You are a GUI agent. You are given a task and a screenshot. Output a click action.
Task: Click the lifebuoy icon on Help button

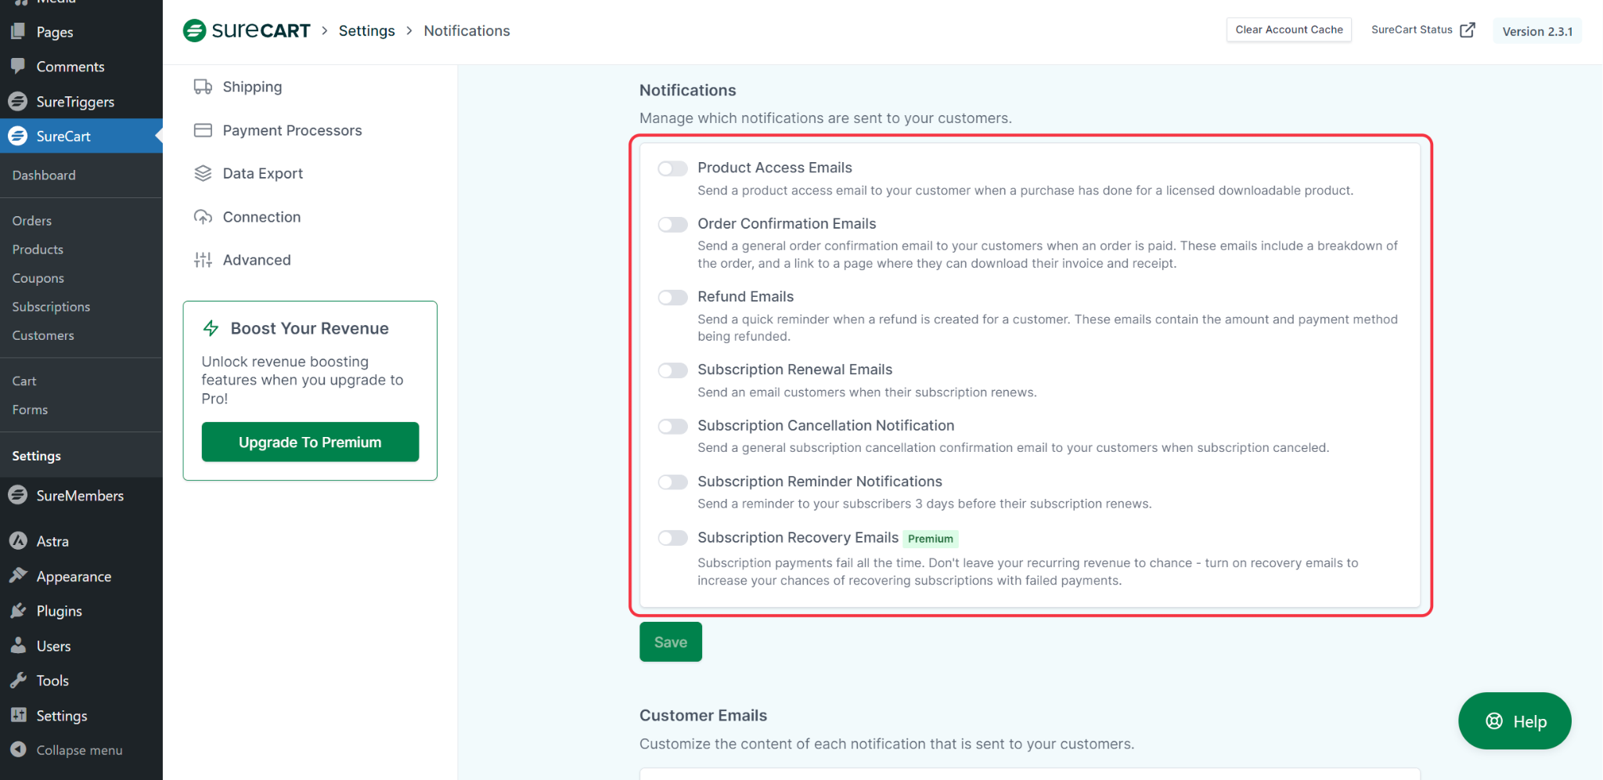tap(1494, 721)
